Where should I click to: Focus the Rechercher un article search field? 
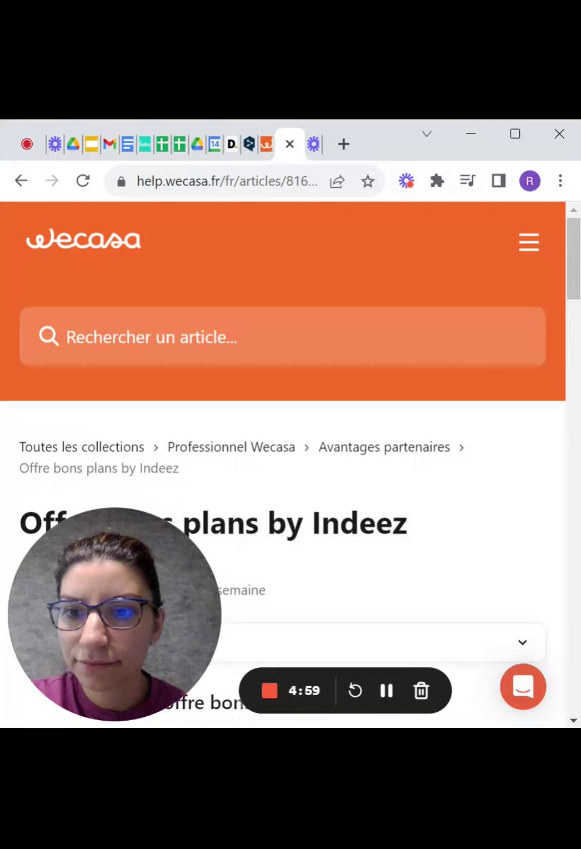[x=283, y=337]
